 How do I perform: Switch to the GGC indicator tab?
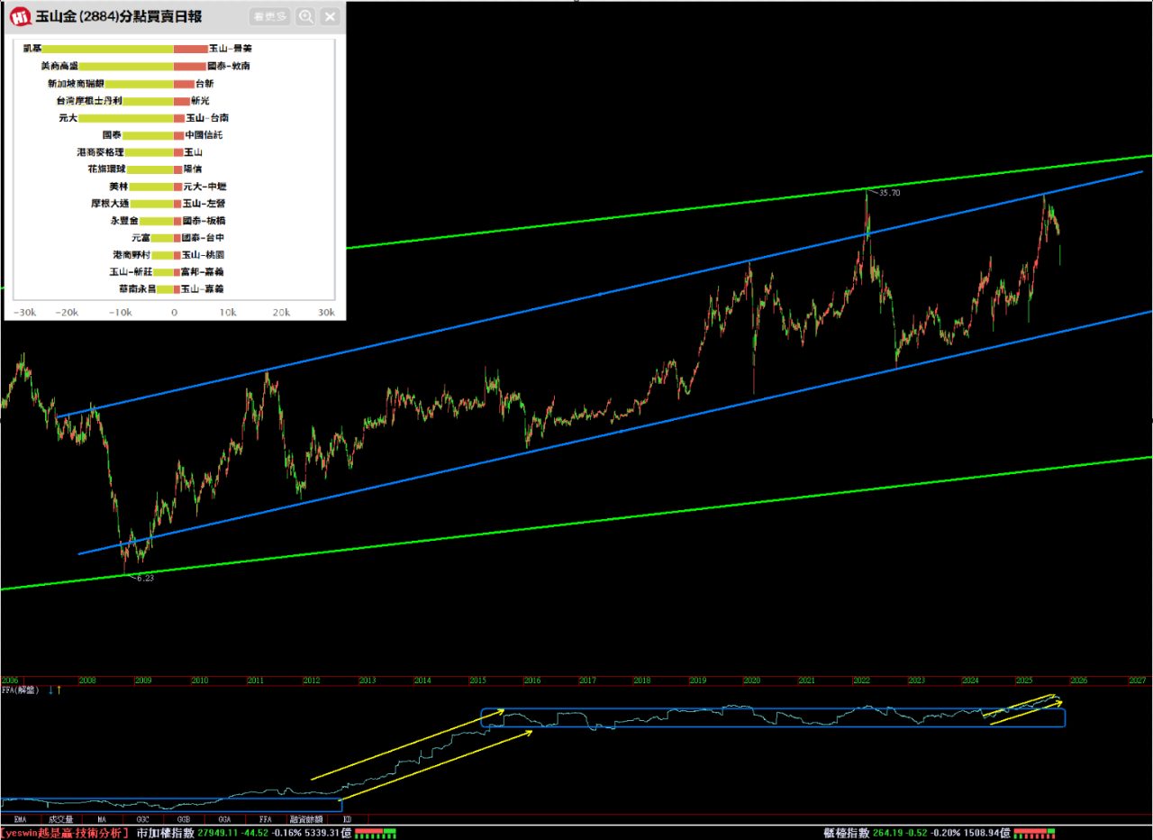coord(142,819)
